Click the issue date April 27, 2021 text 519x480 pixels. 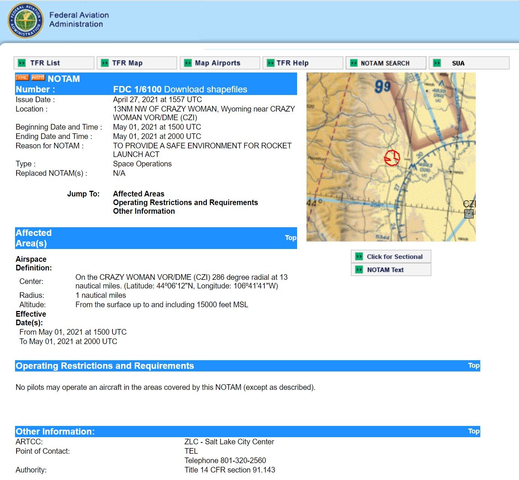pyautogui.click(x=158, y=100)
